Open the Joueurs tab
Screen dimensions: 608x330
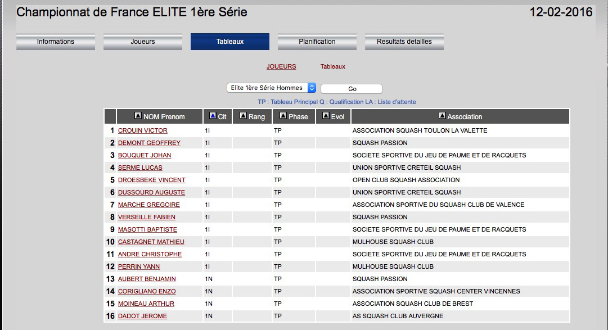[x=143, y=42]
